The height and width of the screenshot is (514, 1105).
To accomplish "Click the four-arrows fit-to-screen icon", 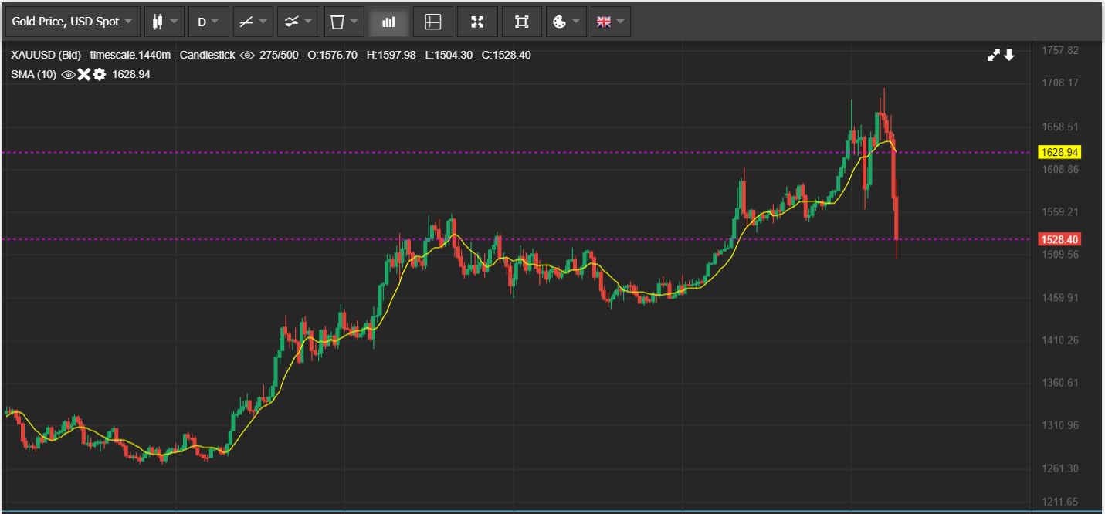I will 477,22.
